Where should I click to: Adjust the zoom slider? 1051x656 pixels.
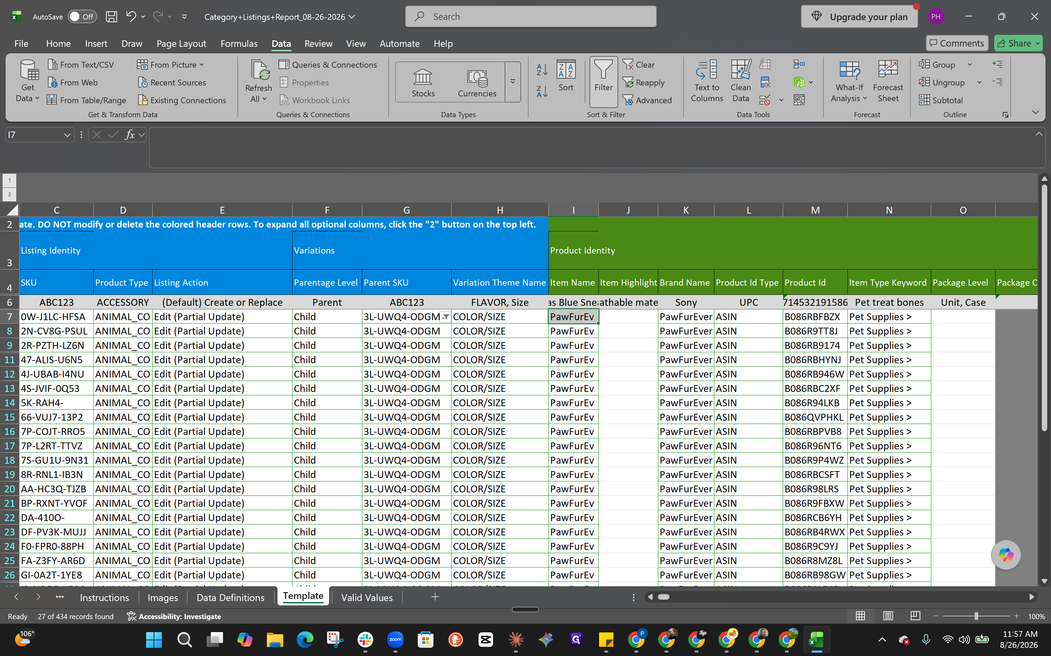[x=976, y=616]
